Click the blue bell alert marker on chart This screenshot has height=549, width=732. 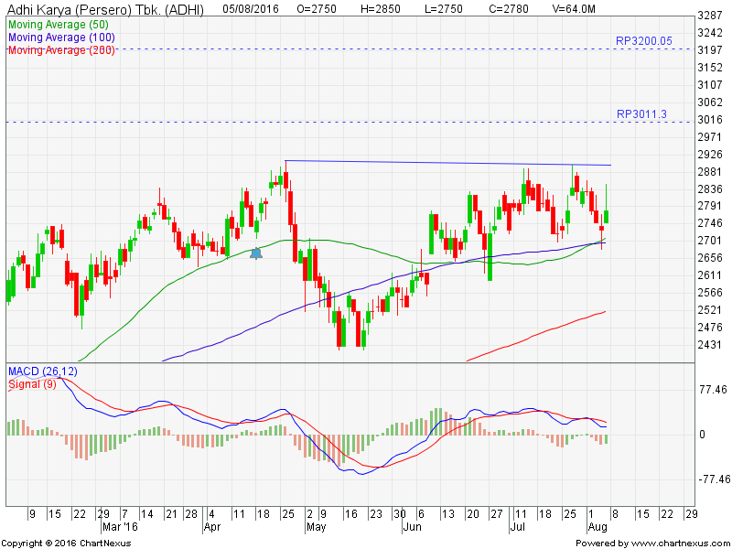click(x=256, y=253)
